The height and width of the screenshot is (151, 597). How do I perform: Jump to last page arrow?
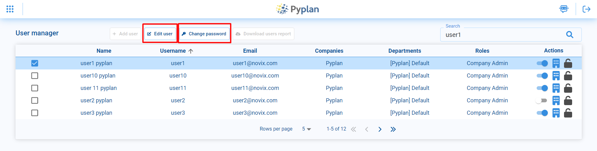coord(393,129)
